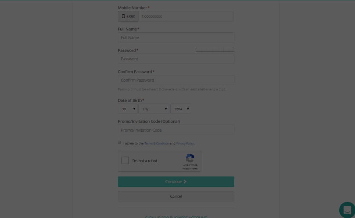This screenshot has height=218, width=355.
Task: Expand the birth month dropdown showing July
Action: 154,109
